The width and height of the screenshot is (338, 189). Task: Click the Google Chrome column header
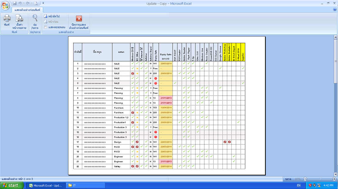point(220,52)
